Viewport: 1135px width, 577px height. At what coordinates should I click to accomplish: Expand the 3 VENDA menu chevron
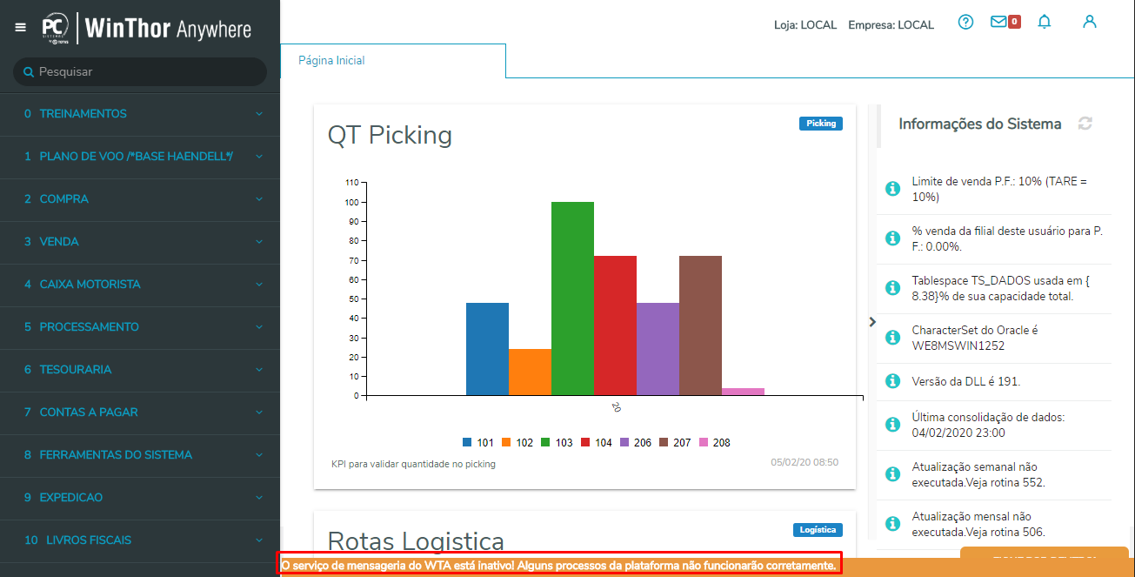[x=259, y=242]
